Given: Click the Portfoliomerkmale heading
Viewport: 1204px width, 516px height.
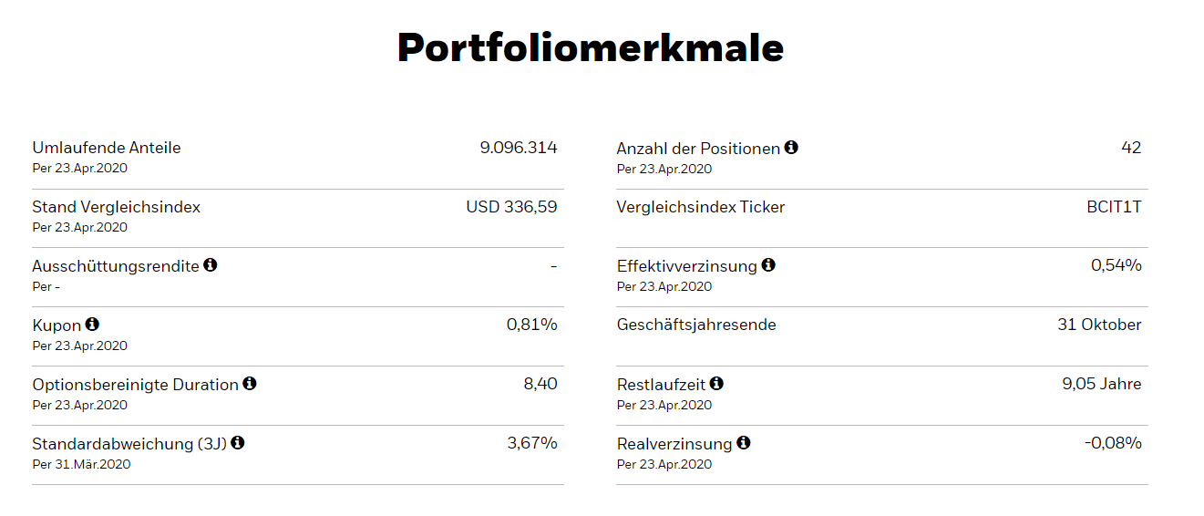Looking at the screenshot, I should 591,47.
